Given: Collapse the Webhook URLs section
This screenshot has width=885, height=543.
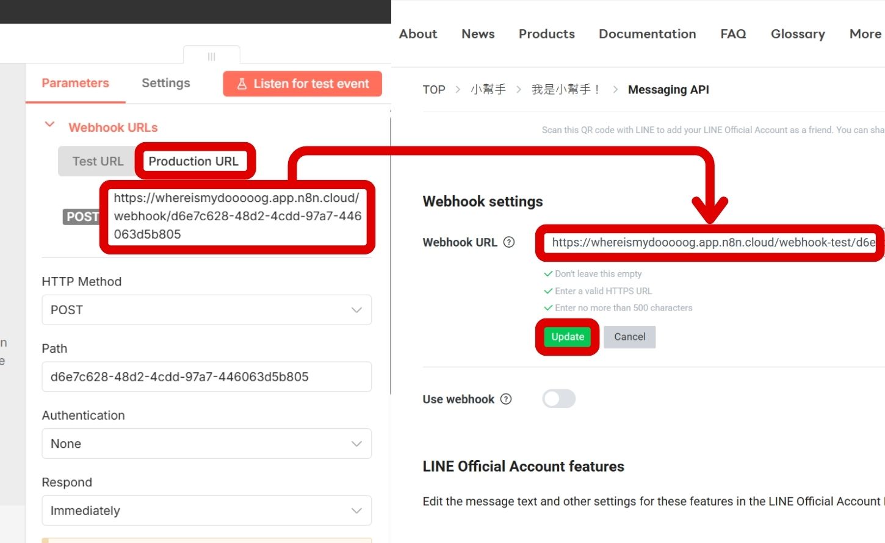Looking at the screenshot, I should click(50, 126).
